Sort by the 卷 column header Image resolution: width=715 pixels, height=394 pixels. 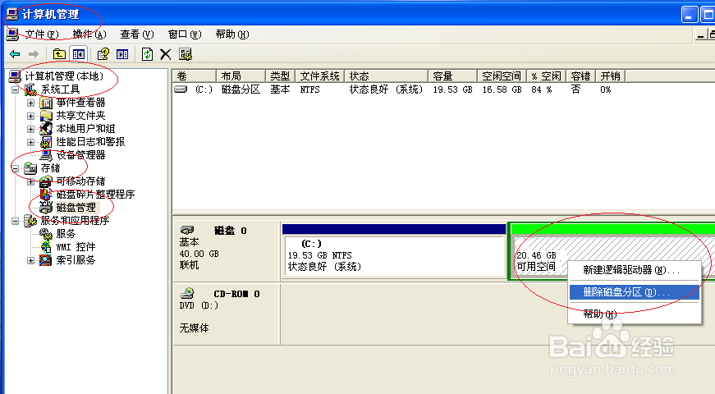tap(195, 76)
